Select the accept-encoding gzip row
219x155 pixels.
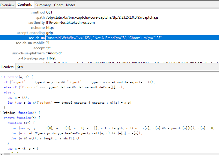pyautogui.click(x=49, y=33)
